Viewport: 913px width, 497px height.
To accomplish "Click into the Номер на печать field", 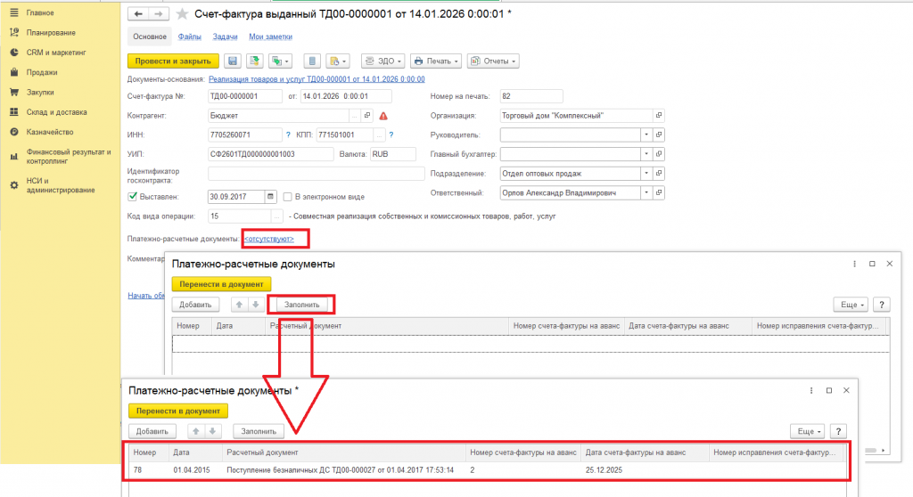I will 531,96.
